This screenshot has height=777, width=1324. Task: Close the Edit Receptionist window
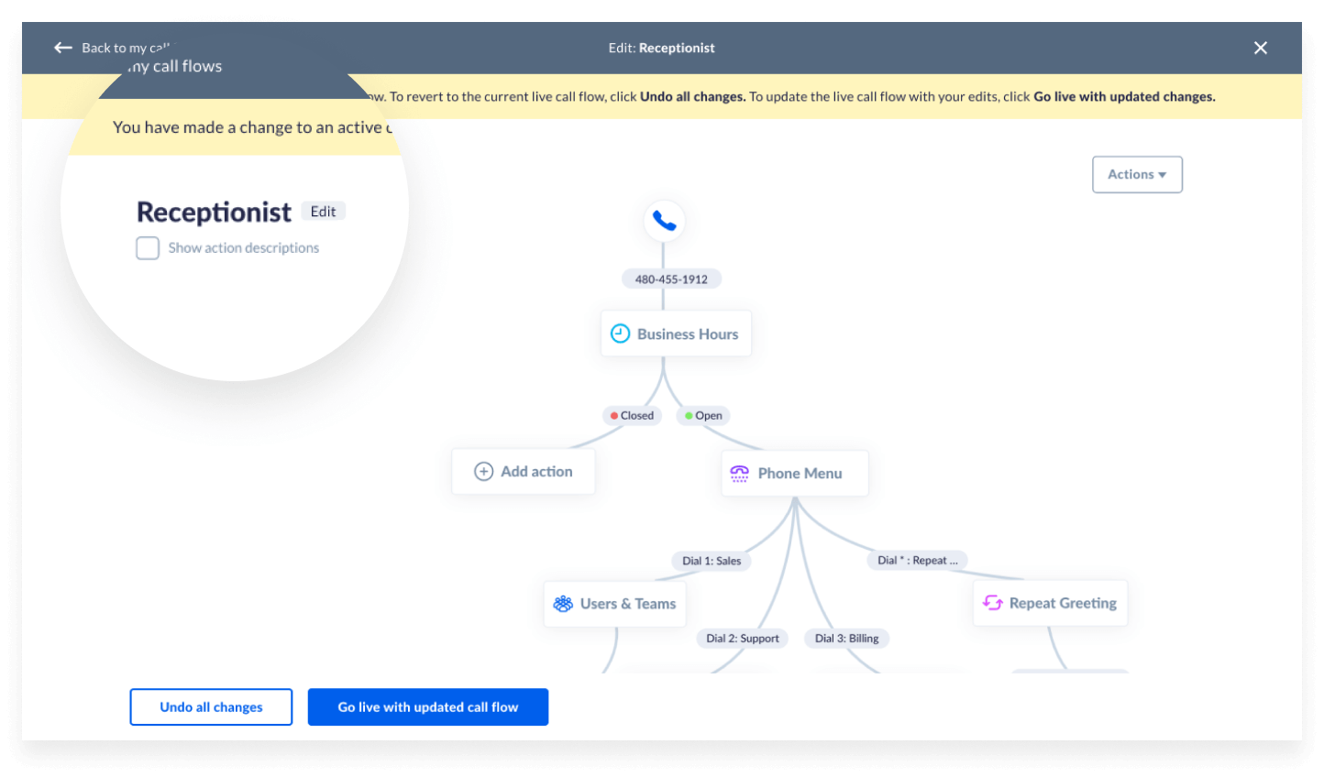point(1261,48)
